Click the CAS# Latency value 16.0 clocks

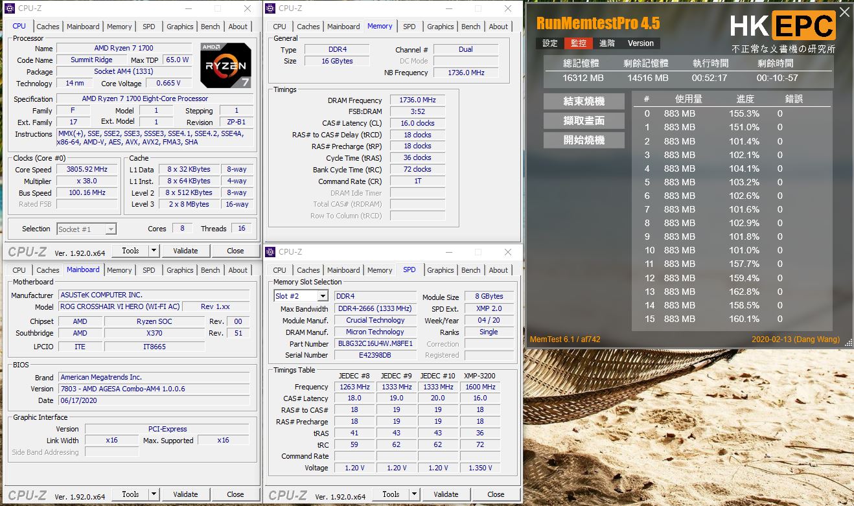(417, 123)
